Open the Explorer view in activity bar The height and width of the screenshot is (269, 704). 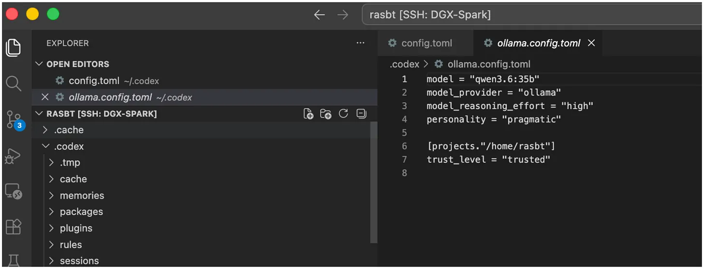tap(14, 47)
